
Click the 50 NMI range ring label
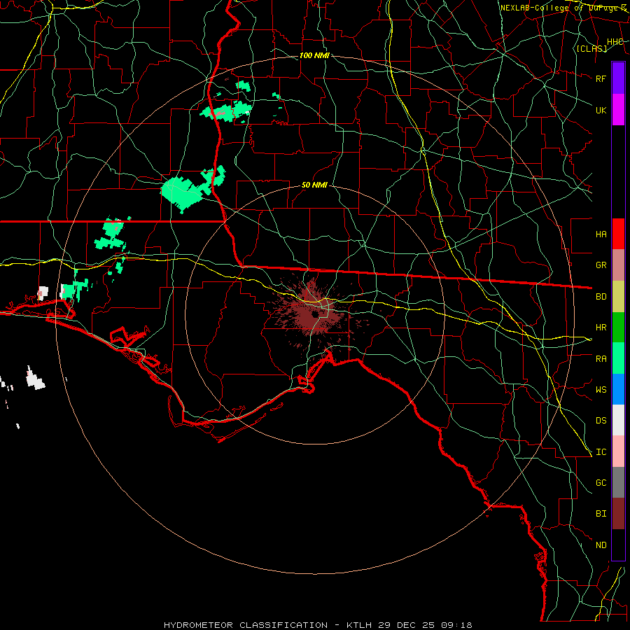[314, 185]
